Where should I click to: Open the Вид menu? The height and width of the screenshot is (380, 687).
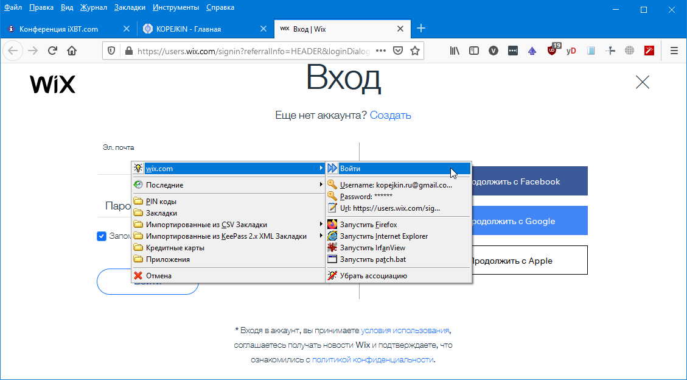(67, 7)
